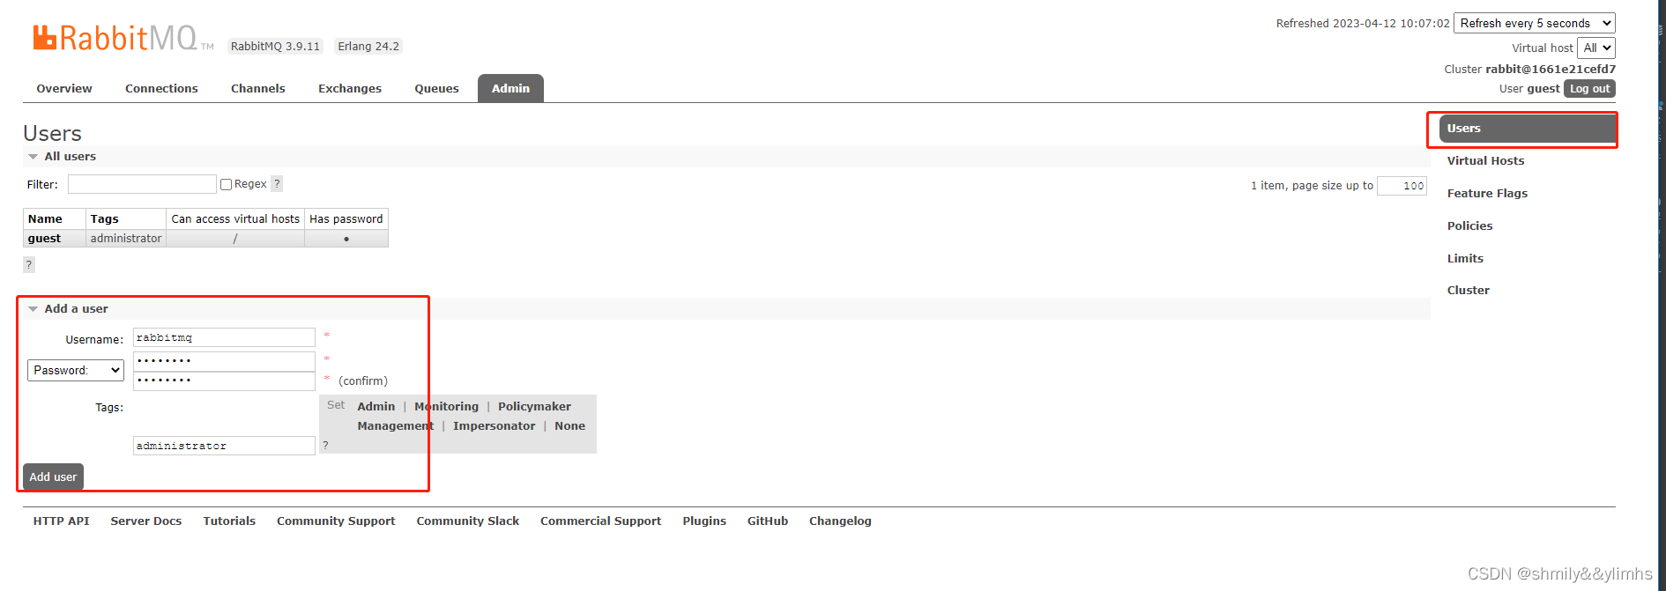The width and height of the screenshot is (1666, 591).
Task: Open the Virtual host dropdown
Action: 1596,48
